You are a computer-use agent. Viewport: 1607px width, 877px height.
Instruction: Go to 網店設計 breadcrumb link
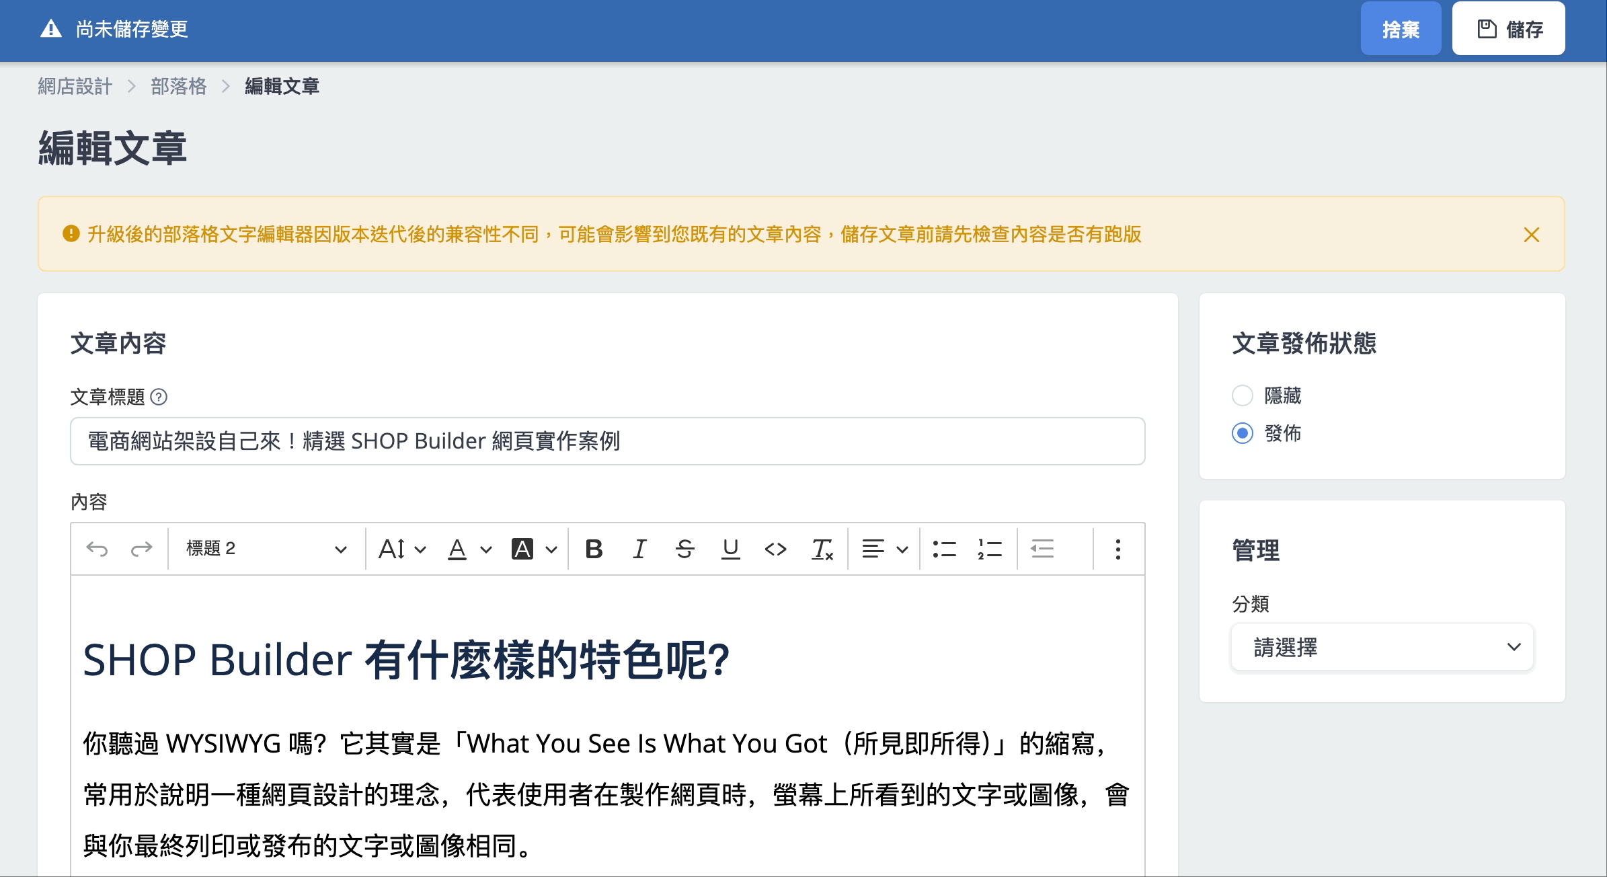tap(75, 86)
